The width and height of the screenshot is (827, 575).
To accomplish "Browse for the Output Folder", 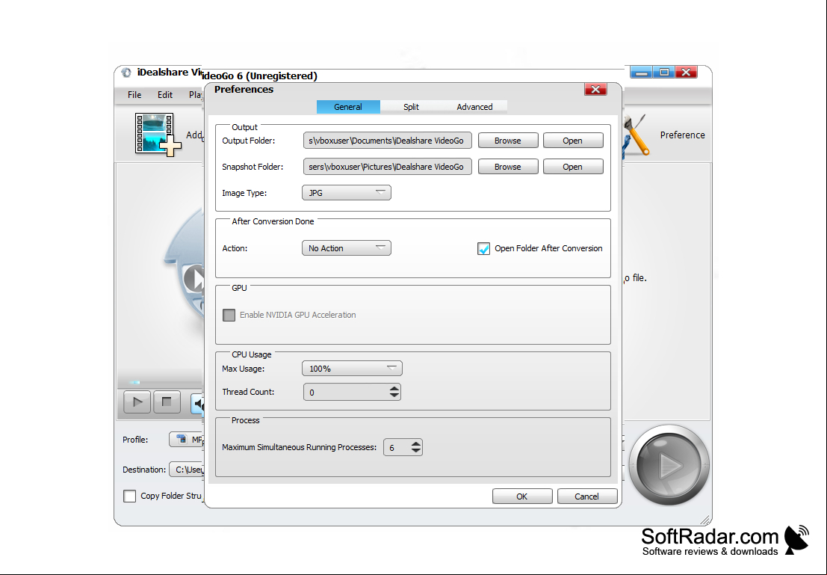I will 508,141.
